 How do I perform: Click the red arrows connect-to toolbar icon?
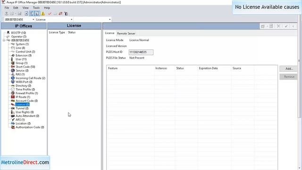click(x=60, y=14)
